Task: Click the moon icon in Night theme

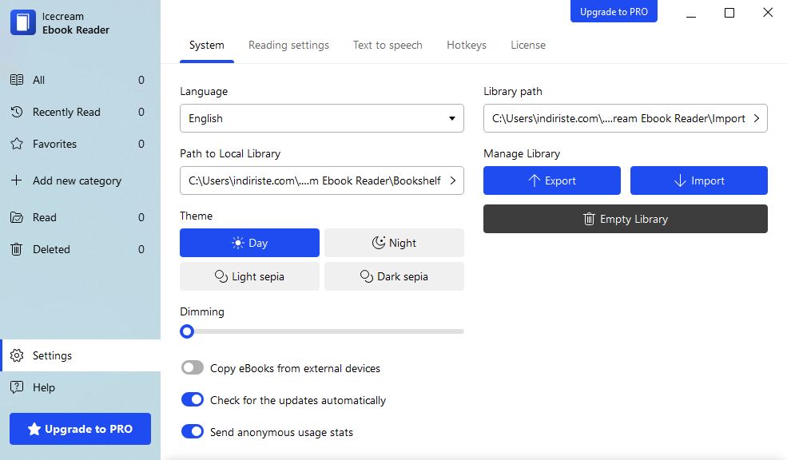Action: point(379,243)
